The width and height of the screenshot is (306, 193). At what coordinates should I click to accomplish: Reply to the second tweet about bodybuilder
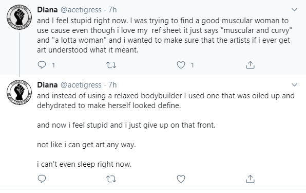[42, 179]
